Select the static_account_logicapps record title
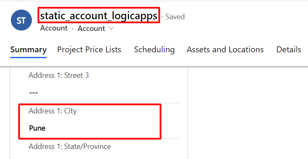 click(x=99, y=16)
